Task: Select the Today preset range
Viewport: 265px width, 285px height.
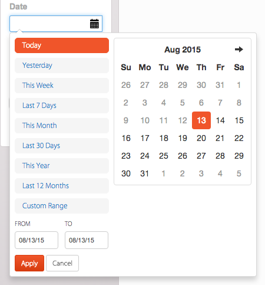Action: 62,45
